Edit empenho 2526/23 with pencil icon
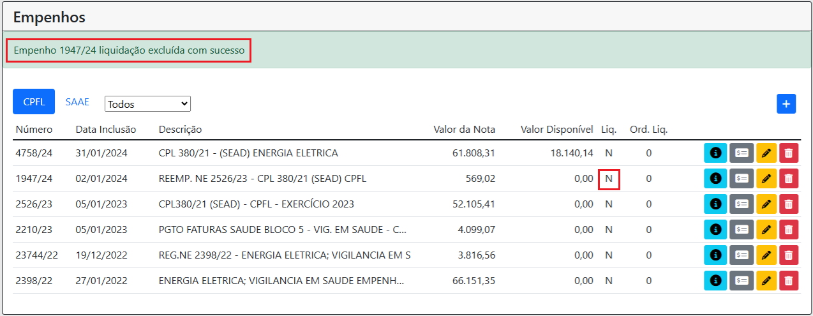This screenshot has height=316, width=813. click(766, 204)
